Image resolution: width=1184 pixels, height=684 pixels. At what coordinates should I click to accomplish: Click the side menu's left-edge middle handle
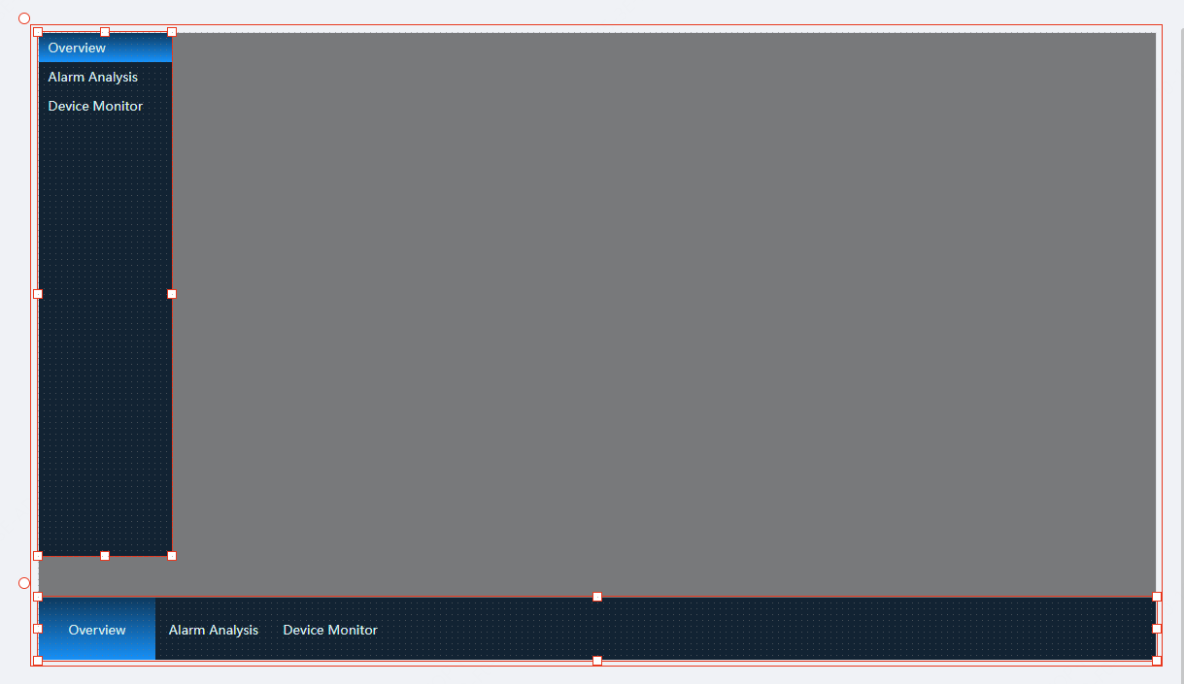(38, 294)
